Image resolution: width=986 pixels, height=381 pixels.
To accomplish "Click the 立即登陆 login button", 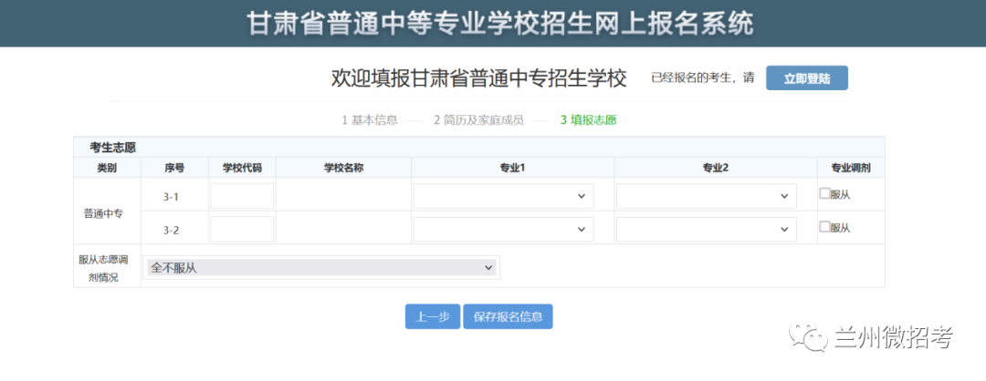I will (806, 78).
